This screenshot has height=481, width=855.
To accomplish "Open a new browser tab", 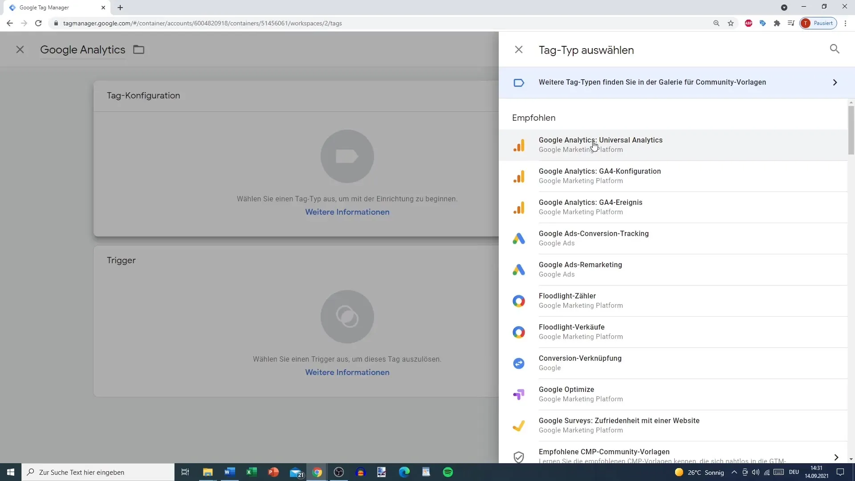I will point(120,8).
